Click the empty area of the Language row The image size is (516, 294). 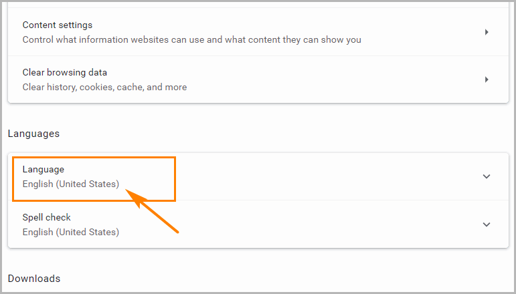(321, 176)
